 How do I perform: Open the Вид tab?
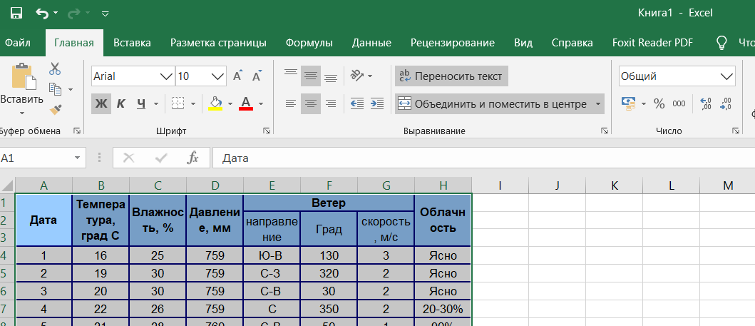tap(523, 43)
